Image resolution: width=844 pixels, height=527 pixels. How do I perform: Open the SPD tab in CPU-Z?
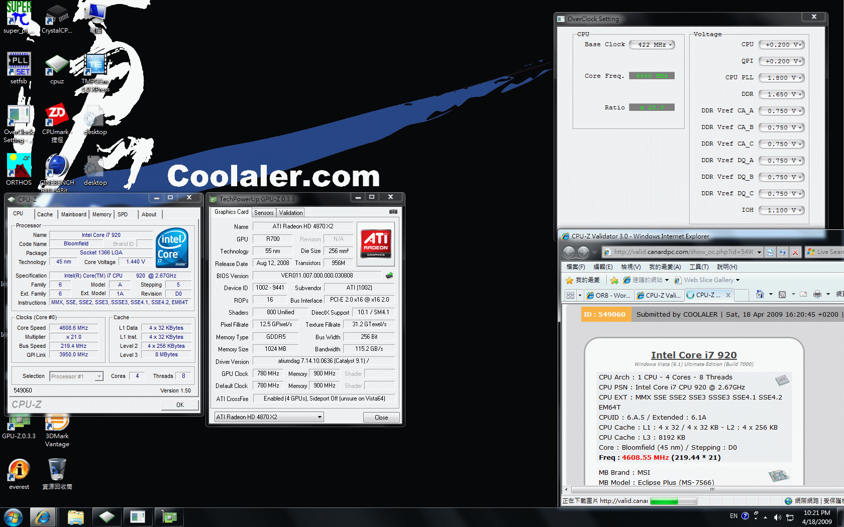(123, 214)
